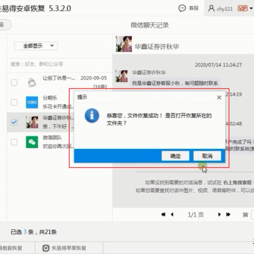Screen dimensions: 254x254
Task: Click the 取消 button in the dialog
Action: (x=207, y=156)
